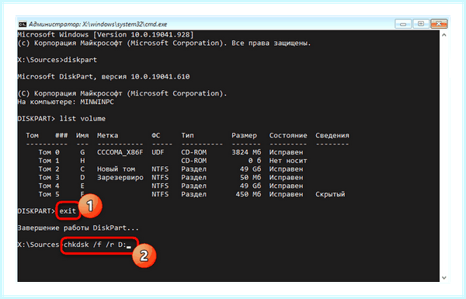Click the 'Сведения' column header
Screen dimensions: 466x299
tap(332, 136)
